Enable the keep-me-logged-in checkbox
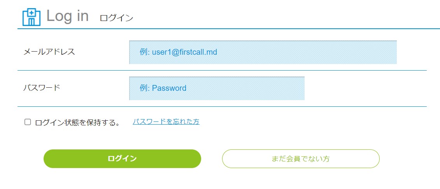 coord(28,122)
